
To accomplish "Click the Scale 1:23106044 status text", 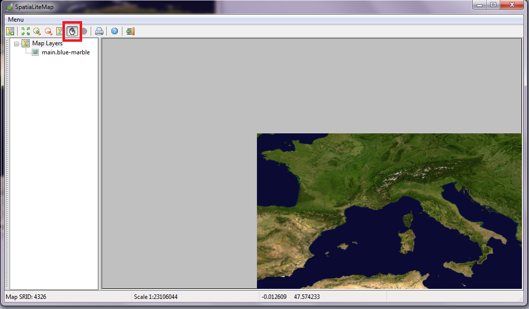I will point(156,297).
